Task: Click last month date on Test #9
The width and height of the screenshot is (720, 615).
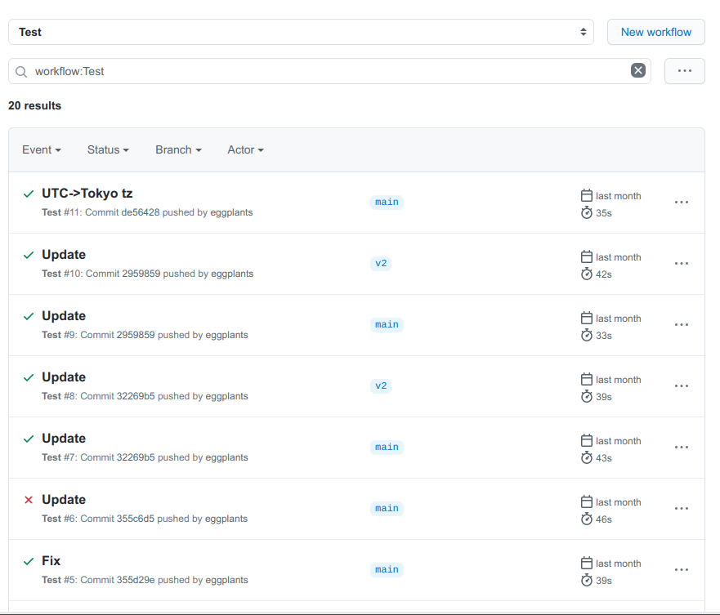Action: [x=618, y=319]
